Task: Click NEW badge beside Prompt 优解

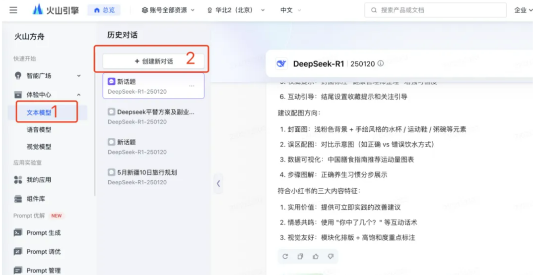Action: (57, 216)
